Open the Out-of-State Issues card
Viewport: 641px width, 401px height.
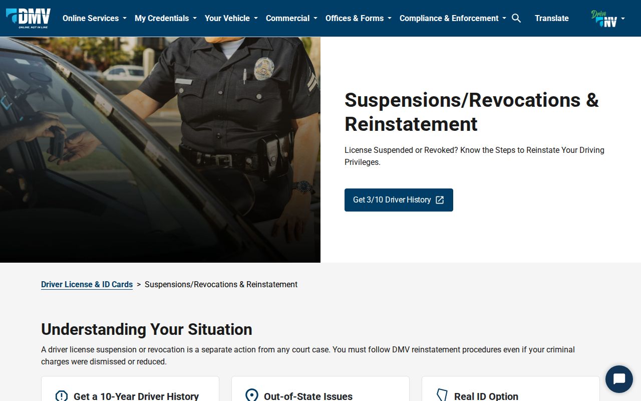[x=320, y=389]
